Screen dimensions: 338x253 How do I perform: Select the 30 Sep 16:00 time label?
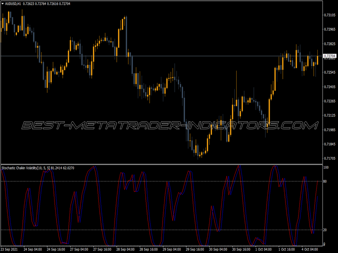(241, 249)
